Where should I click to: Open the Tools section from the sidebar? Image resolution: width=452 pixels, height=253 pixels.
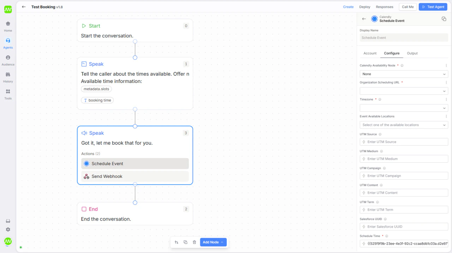(8, 93)
